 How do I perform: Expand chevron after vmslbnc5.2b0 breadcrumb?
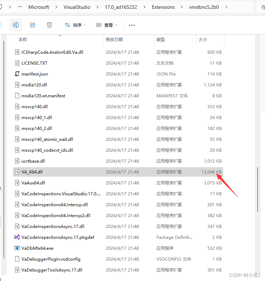click(x=226, y=7)
